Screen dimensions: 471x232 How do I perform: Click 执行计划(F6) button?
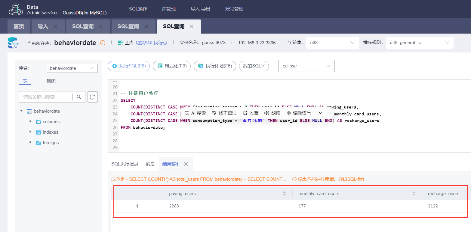coord(215,66)
